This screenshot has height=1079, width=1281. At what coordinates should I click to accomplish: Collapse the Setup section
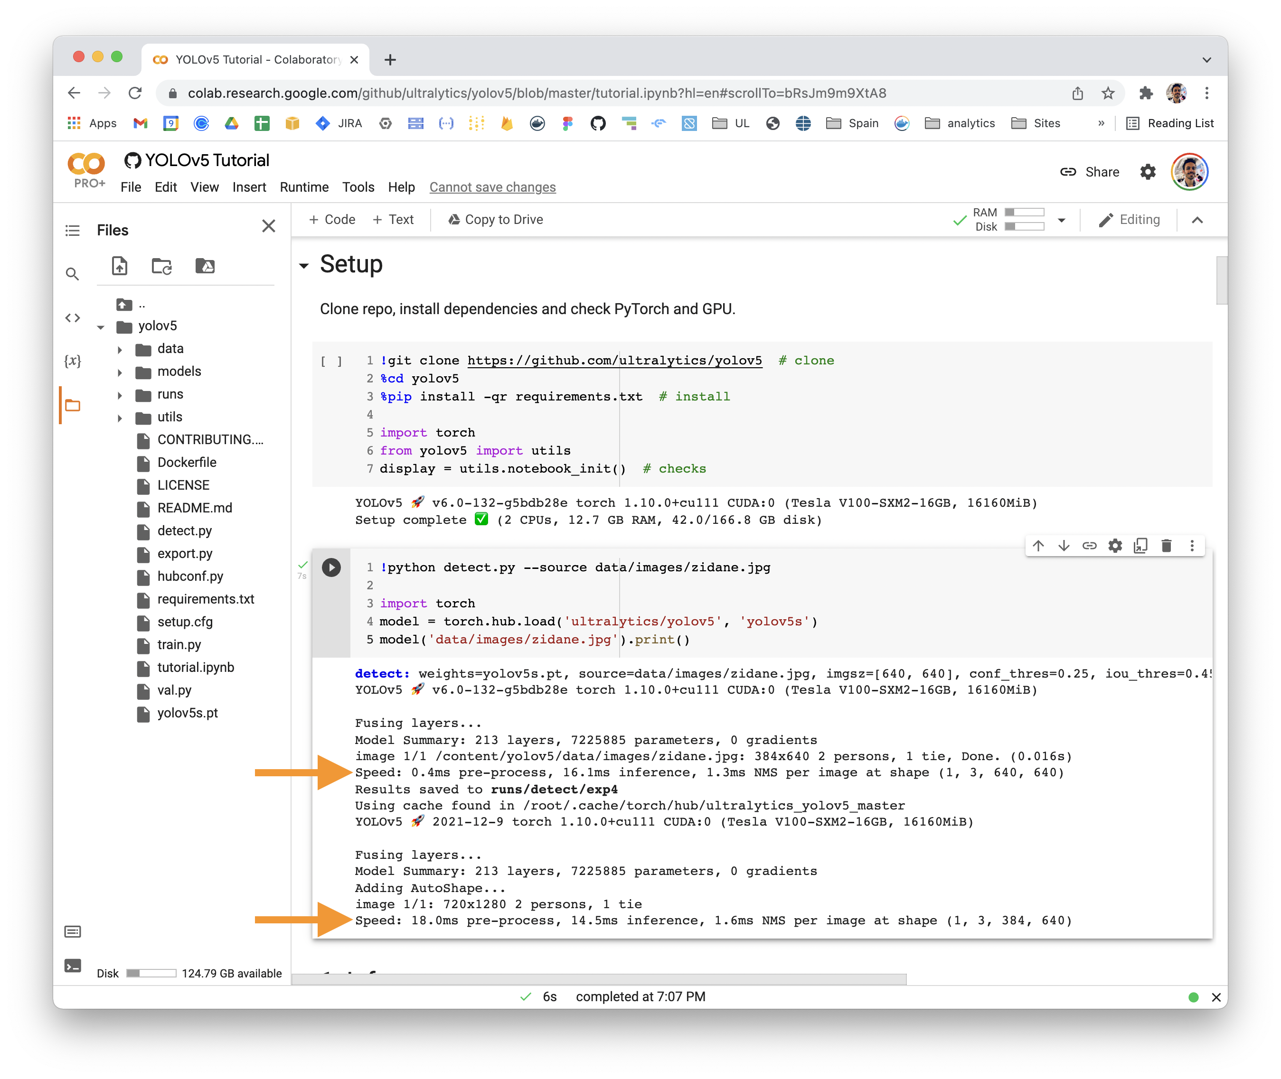304,266
